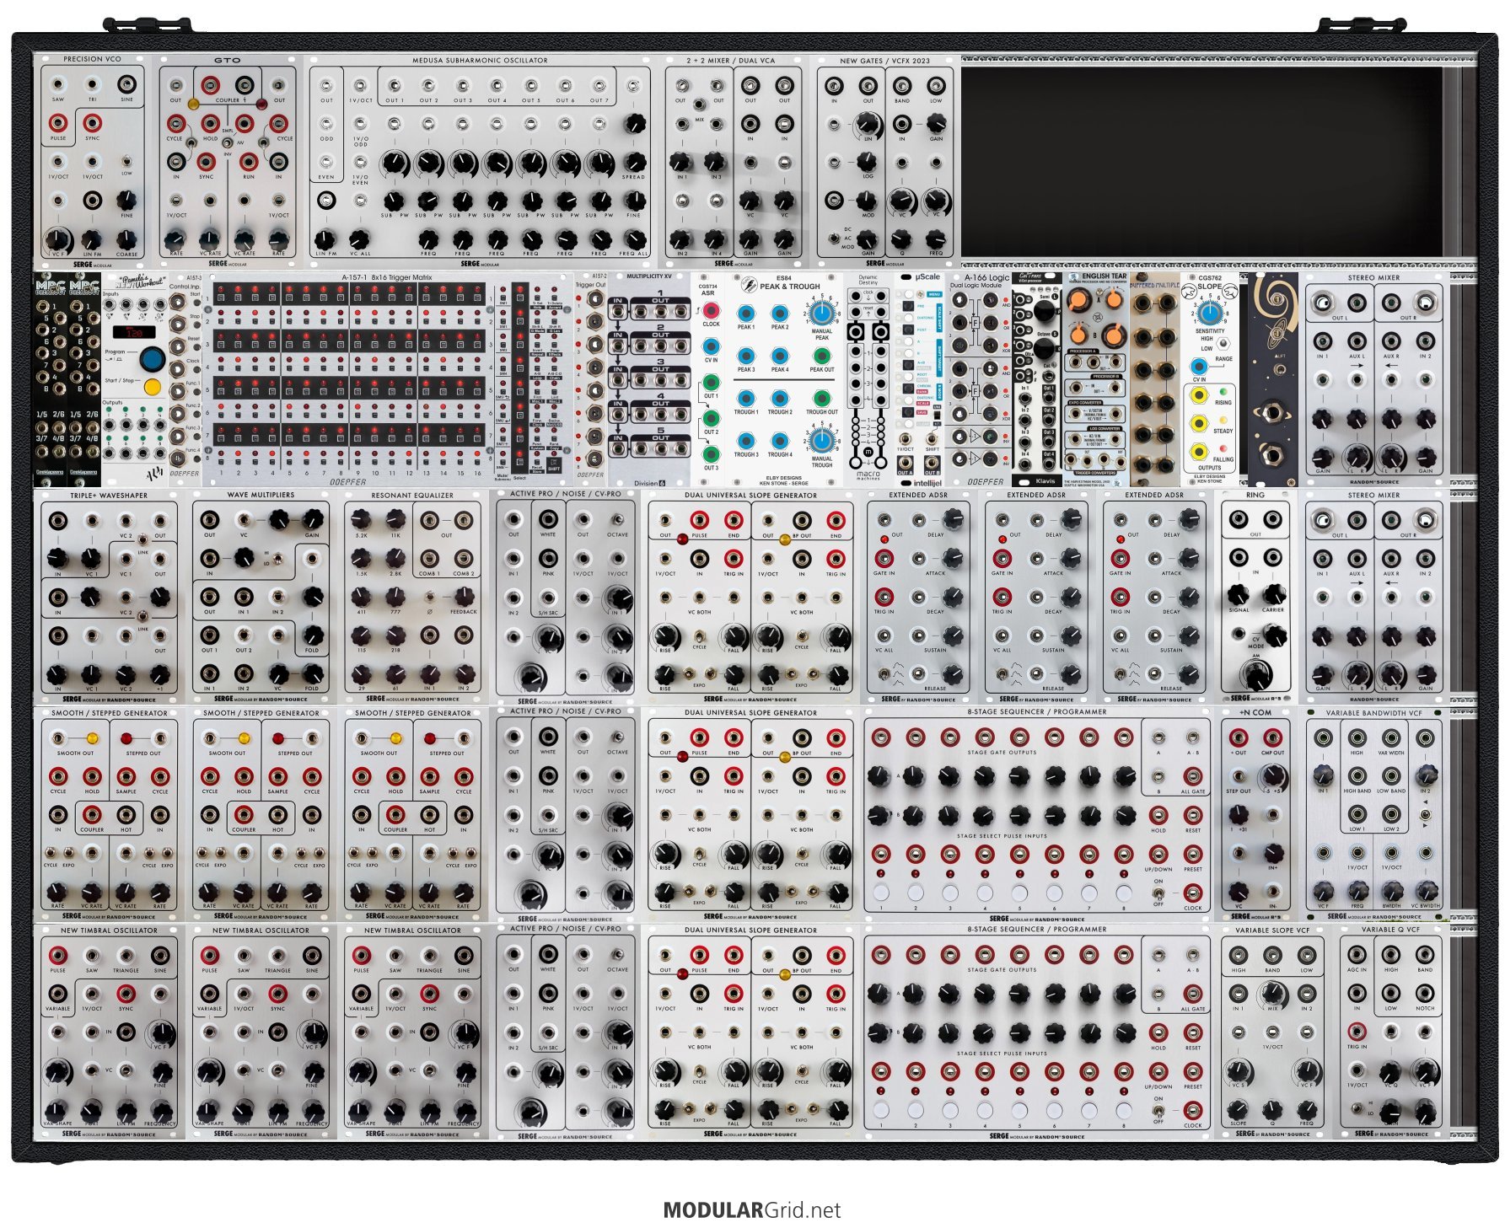Flip the MIX switch on 2+2 Mixer
The width and height of the screenshot is (1505, 1228).
[x=699, y=105]
